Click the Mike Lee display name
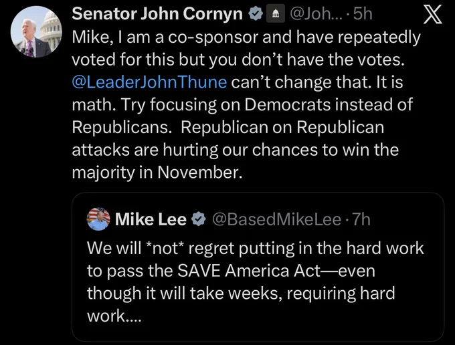Image resolution: width=455 pixels, height=345 pixels. [151, 219]
